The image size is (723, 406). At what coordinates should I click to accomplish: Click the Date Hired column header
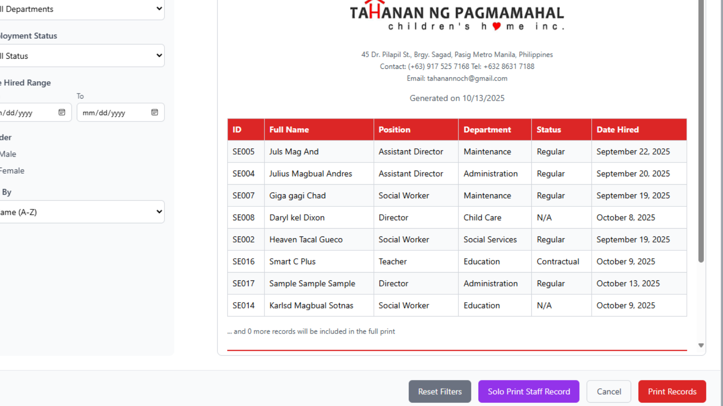tap(618, 130)
